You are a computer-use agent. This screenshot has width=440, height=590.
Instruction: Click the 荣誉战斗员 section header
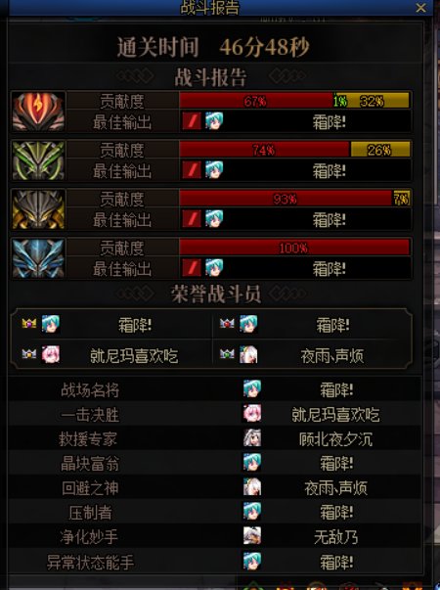pos(215,294)
